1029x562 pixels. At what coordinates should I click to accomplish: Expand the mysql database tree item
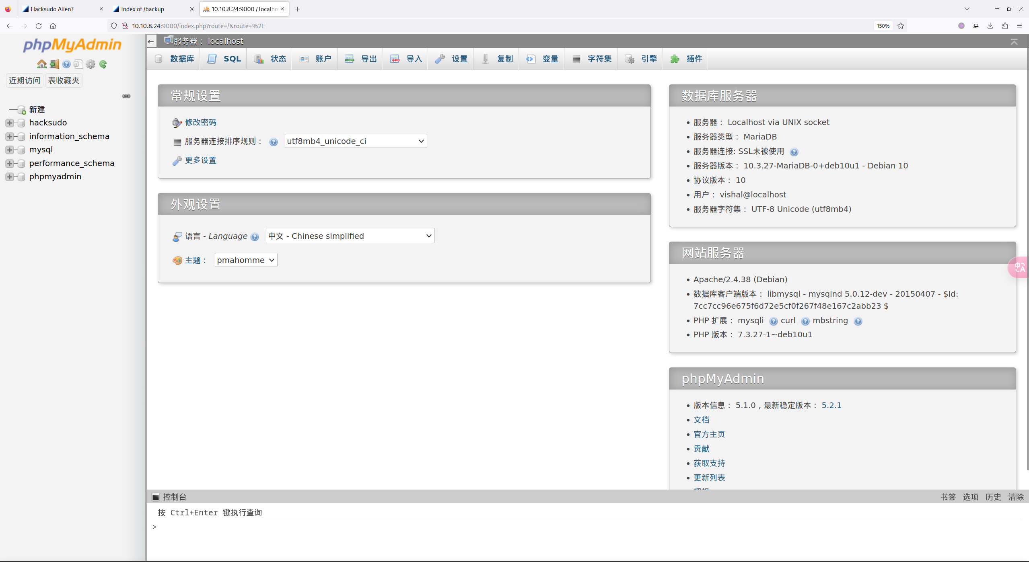[9, 150]
